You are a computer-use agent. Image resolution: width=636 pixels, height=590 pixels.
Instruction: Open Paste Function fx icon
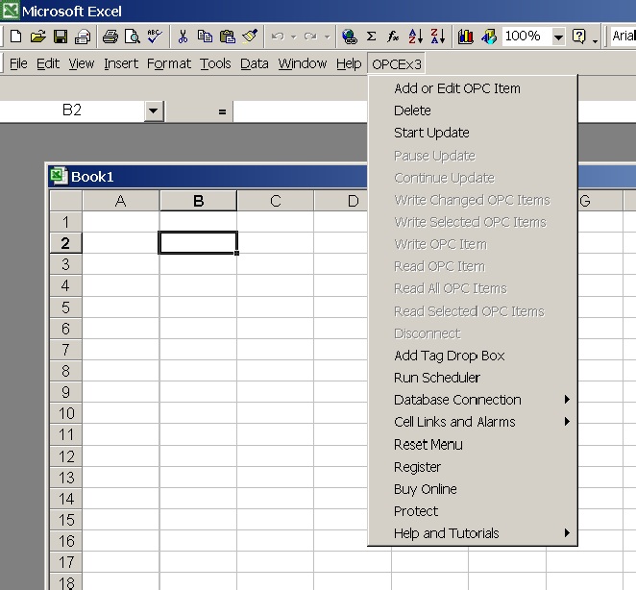click(x=393, y=37)
